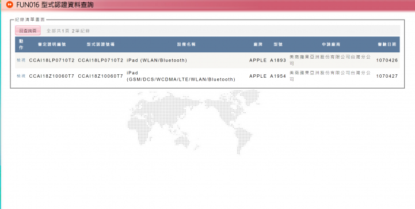The height and width of the screenshot is (209, 415).
Task: Click applicant company cell in A1954 row
Action: coord(330,76)
